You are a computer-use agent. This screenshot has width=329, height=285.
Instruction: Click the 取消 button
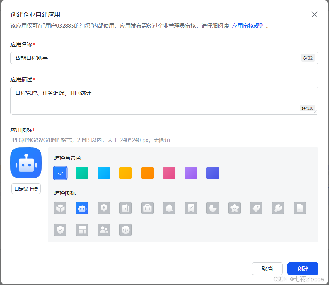[267, 269]
